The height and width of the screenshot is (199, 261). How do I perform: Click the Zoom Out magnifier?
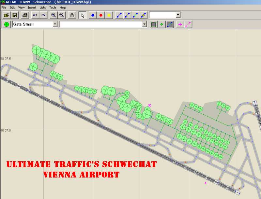pos(62,15)
